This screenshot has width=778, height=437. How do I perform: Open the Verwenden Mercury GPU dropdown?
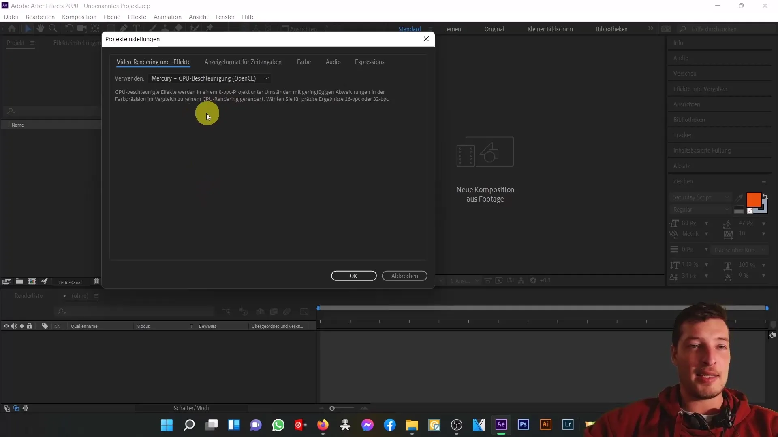[209, 78]
